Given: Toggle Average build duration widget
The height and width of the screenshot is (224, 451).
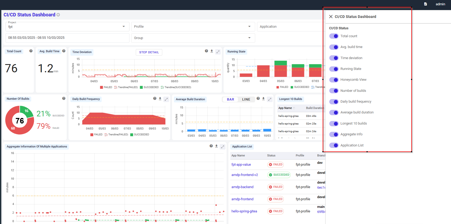Looking at the screenshot, I should point(334,112).
